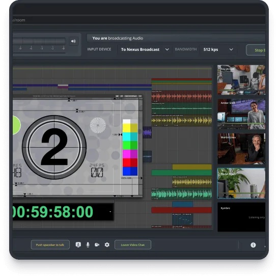Viewport: 278px width, 278px height.
Task: Open the To Nexus Broadcast input device dropdown
Action: pyautogui.click(x=145, y=49)
